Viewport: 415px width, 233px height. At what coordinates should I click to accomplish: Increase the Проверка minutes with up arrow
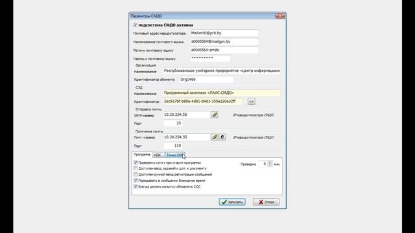270,162
